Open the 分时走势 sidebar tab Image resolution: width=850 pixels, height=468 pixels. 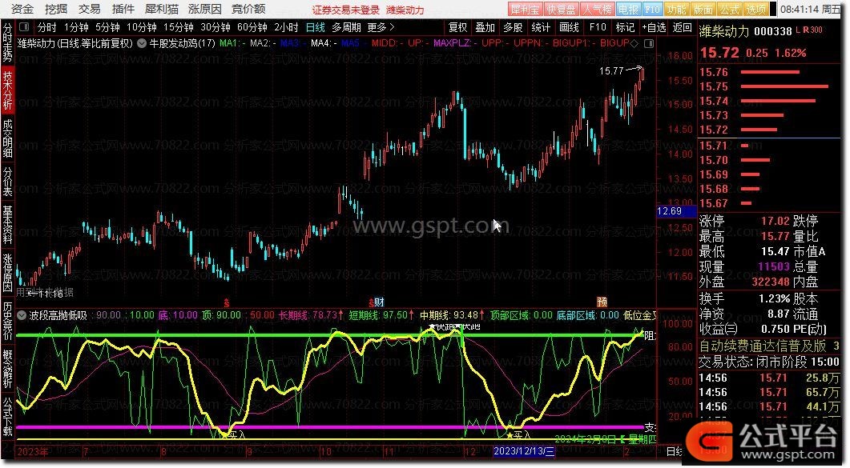click(7, 42)
